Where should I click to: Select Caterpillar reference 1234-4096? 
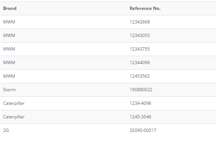coord(140,103)
